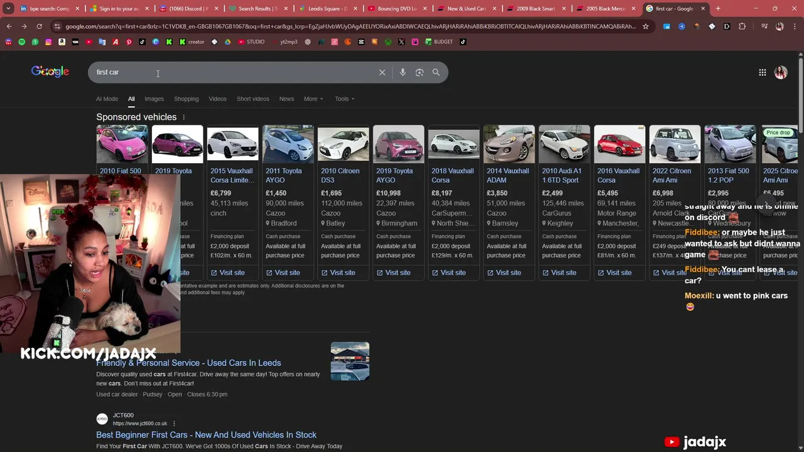Open Instagram bookmark icon

point(48,41)
